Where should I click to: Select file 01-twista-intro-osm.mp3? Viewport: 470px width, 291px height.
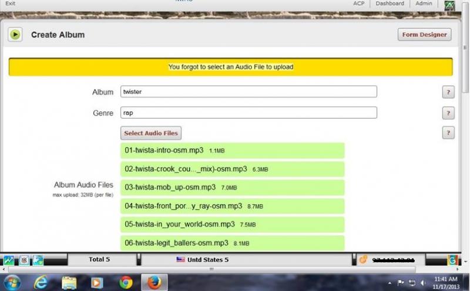pos(232,150)
